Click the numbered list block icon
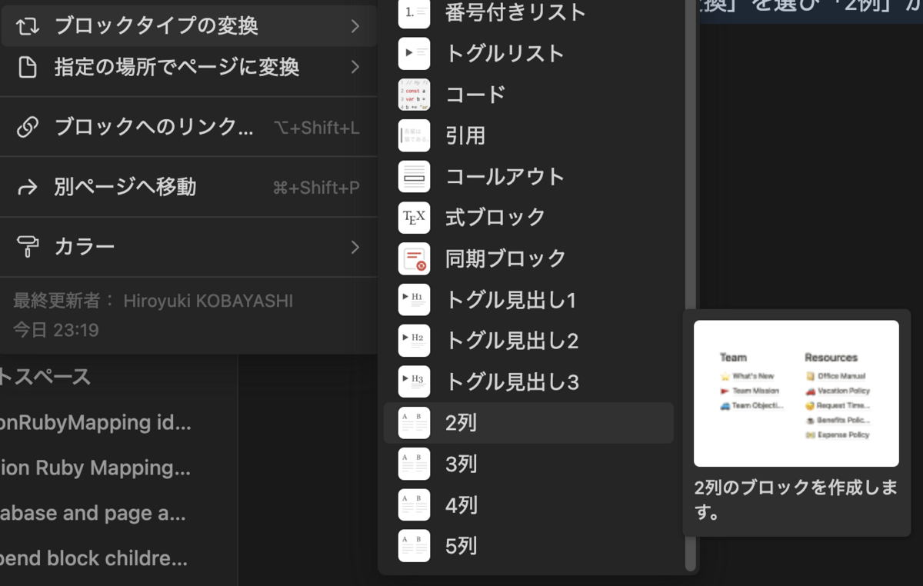Image resolution: width=923 pixels, height=586 pixels. [x=414, y=13]
